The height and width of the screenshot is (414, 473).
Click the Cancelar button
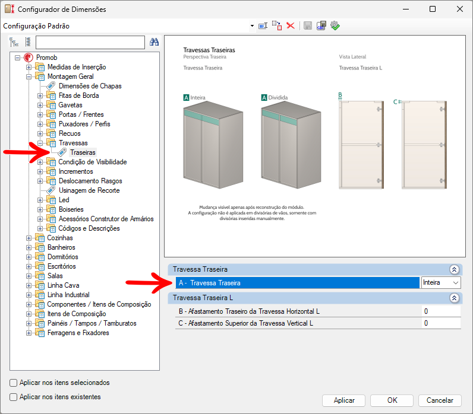[x=440, y=400]
